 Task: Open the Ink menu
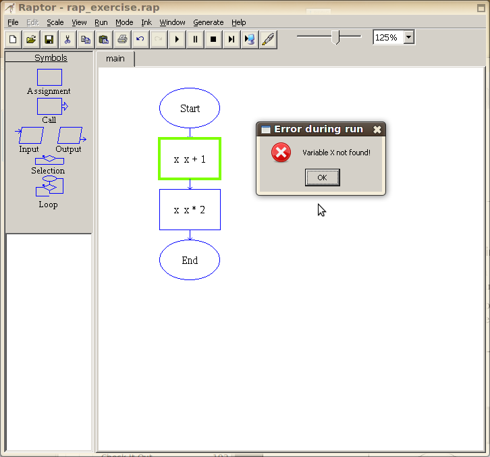point(146,22)
